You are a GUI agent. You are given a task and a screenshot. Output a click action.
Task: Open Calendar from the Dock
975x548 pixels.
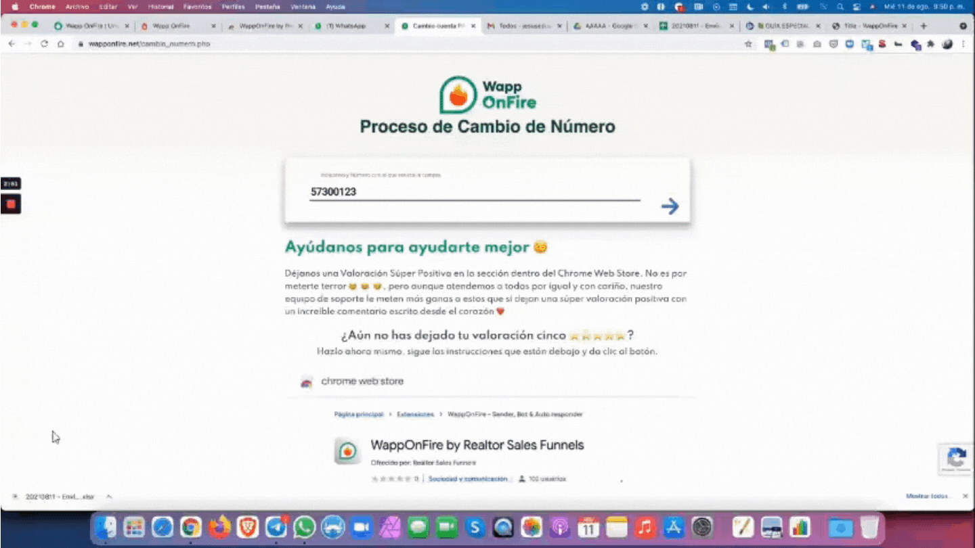pos(588,527)
